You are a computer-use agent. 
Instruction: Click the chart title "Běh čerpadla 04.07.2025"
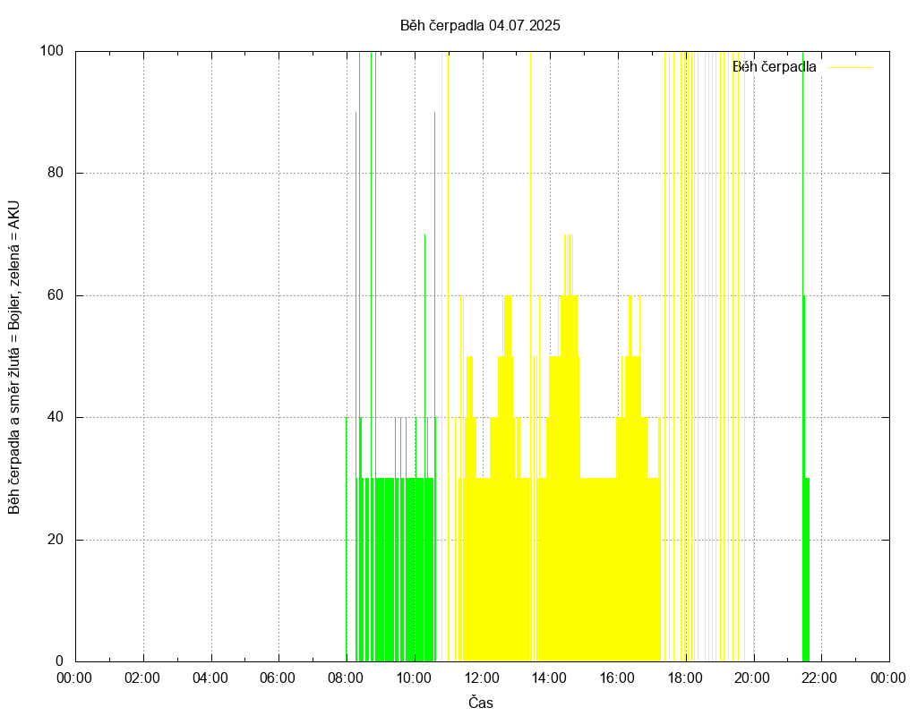click(x=480, y=26)
